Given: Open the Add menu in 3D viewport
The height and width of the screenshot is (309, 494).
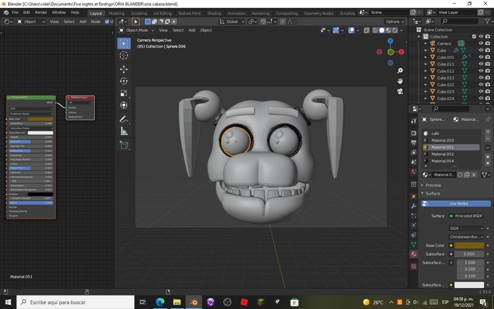Looking at the screenshot, I should tap(192, 30).
